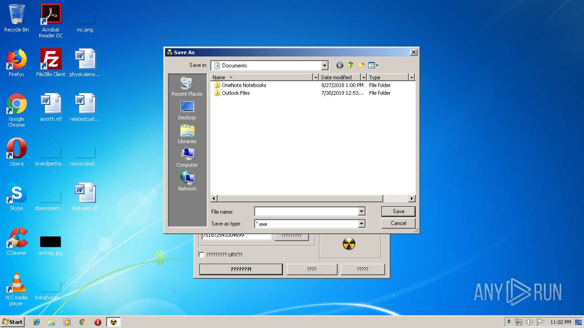This screenshot has width=584, height=328.
Task: Open Firefox desktop shortcut
Action: pos(16,63)
